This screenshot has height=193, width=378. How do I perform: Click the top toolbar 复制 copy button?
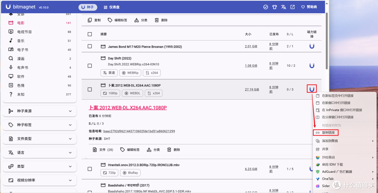(x=94, y=20)
